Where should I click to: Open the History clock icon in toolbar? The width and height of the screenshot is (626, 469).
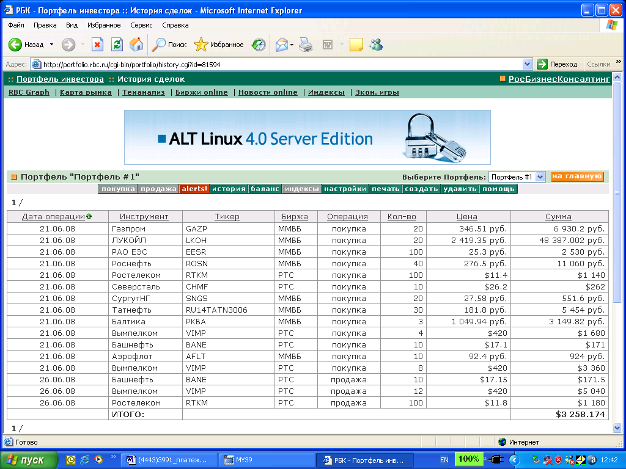(x=259, y=45)
